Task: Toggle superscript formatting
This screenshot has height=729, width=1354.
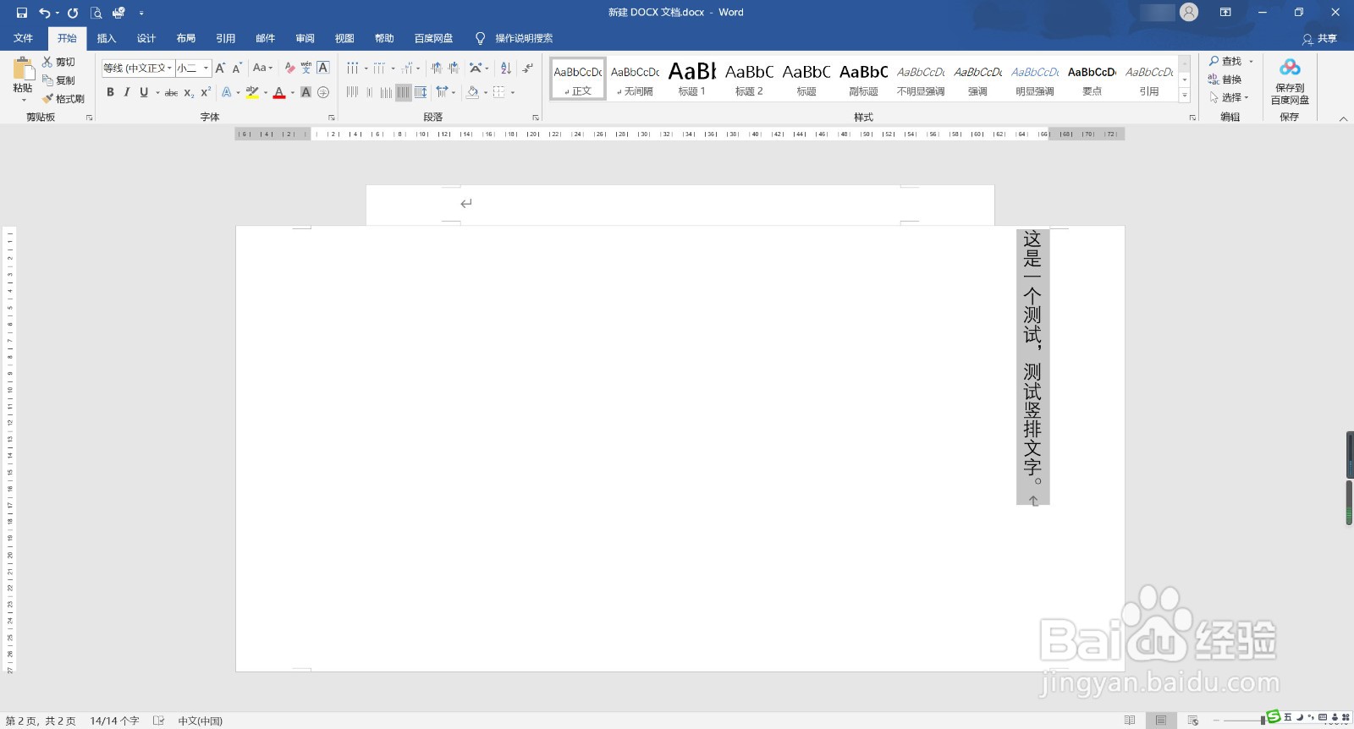Action: tap(206, 92)
